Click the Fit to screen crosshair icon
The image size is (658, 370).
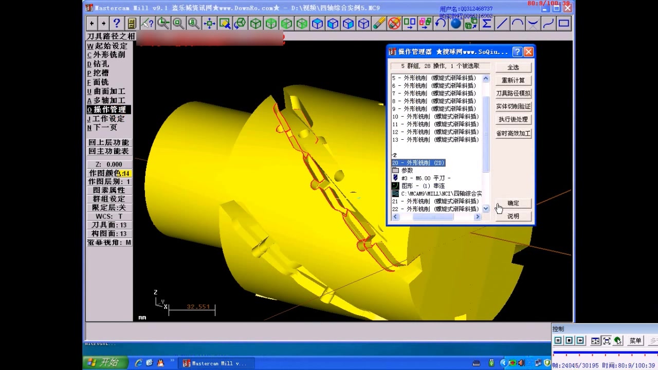[209, 23]
